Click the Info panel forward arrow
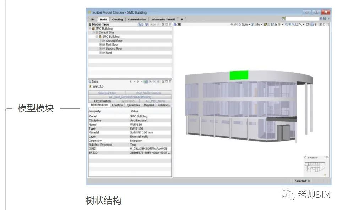Viewport: 342px width, 210px height. pos(138,82)
